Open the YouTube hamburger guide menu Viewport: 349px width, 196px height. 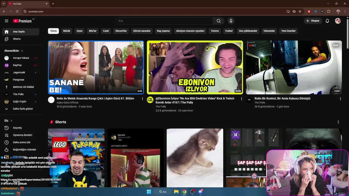(x=7, y=21)
